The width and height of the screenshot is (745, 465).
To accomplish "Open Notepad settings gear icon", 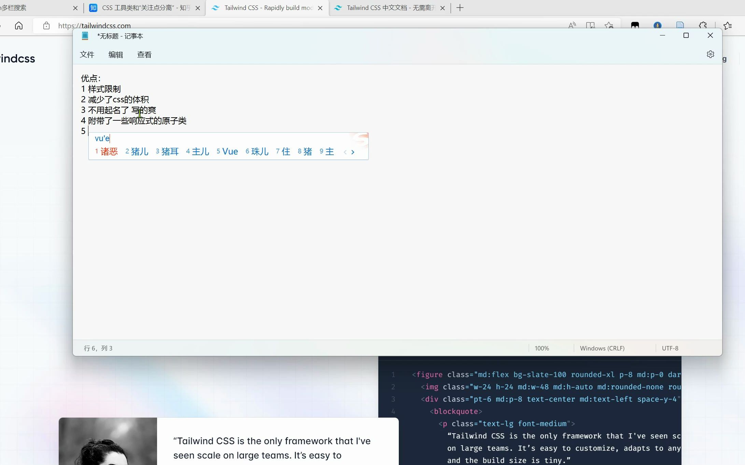I will 710,54.
